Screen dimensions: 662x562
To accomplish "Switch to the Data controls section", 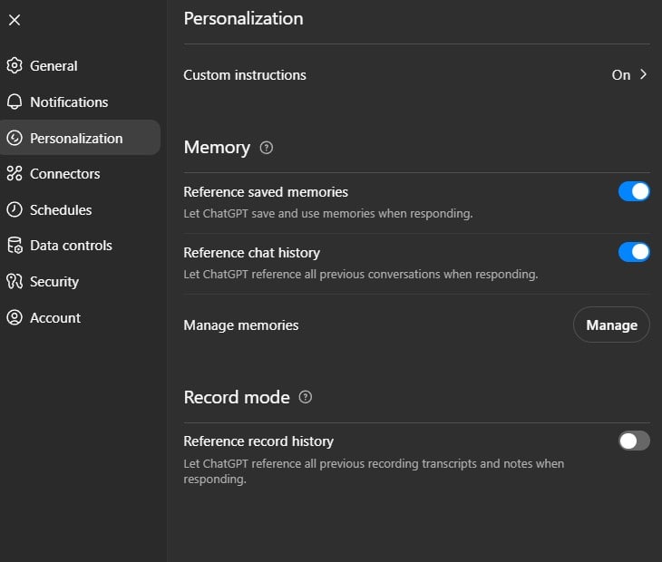I will pos(71,246).
